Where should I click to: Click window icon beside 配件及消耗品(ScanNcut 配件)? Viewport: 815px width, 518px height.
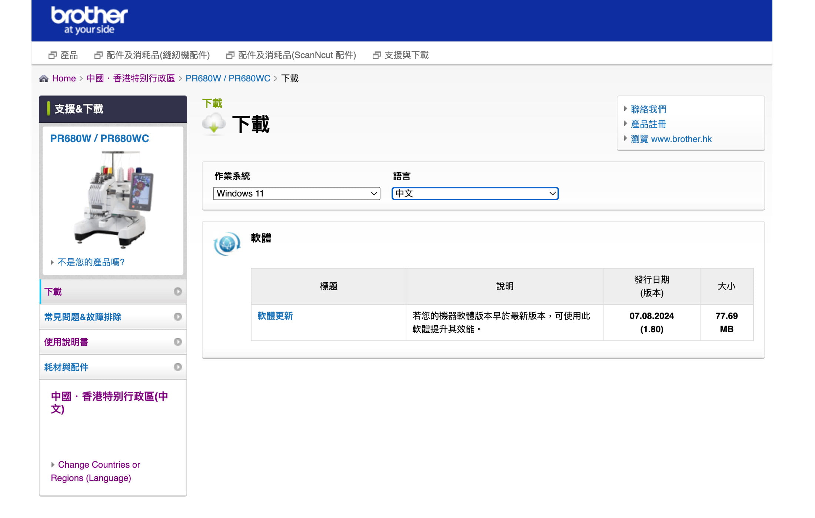click(x=230, y=55)
